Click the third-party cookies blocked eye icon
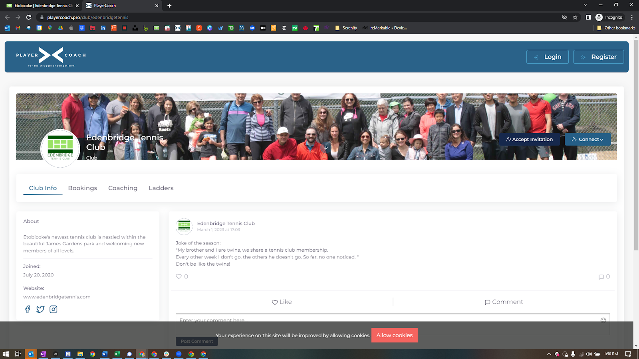The image size is (639, 359). point(564,17)
